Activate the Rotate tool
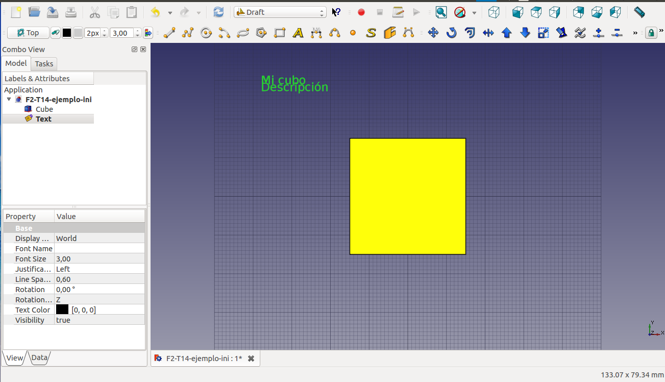 451,33
